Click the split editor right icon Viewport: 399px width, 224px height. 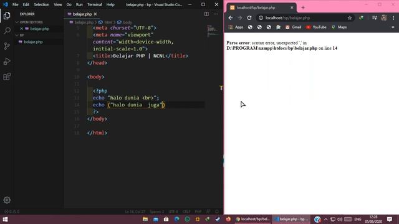(x=206, y=14)
